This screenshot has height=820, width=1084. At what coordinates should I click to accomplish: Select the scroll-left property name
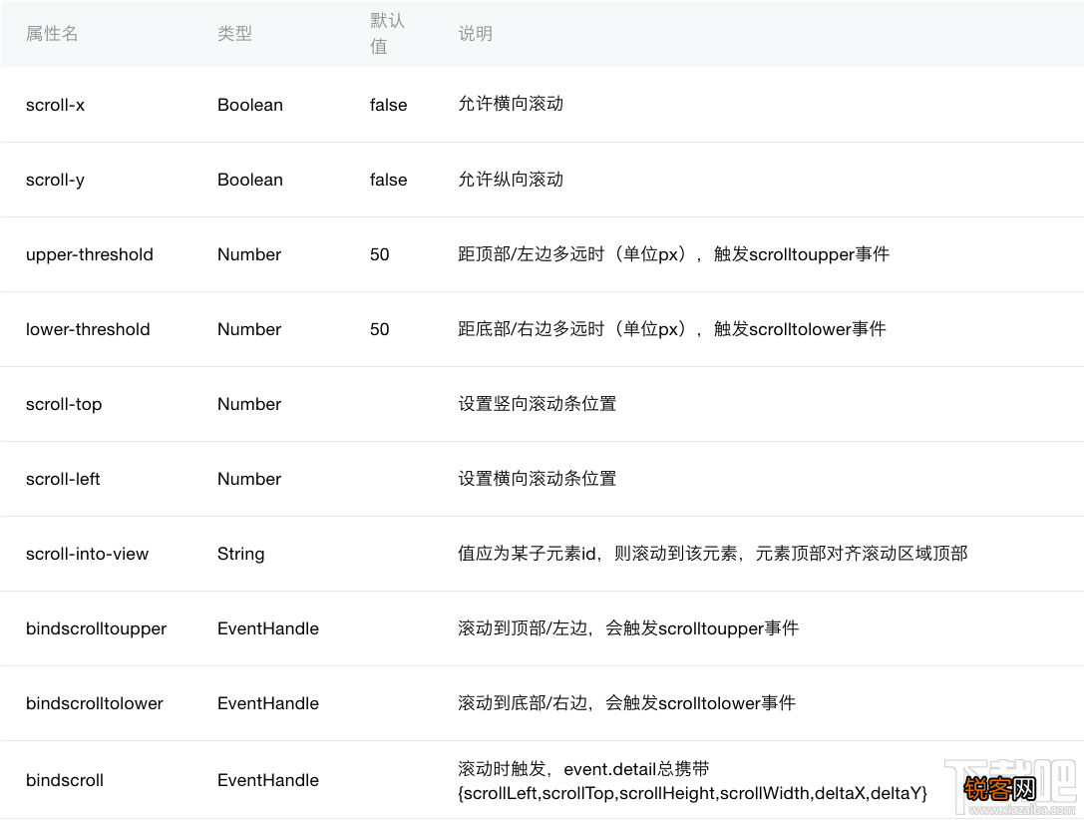(63, 479)
